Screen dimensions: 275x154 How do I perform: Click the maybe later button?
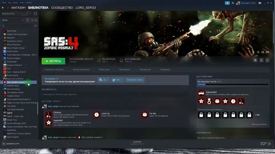point(134,80)
